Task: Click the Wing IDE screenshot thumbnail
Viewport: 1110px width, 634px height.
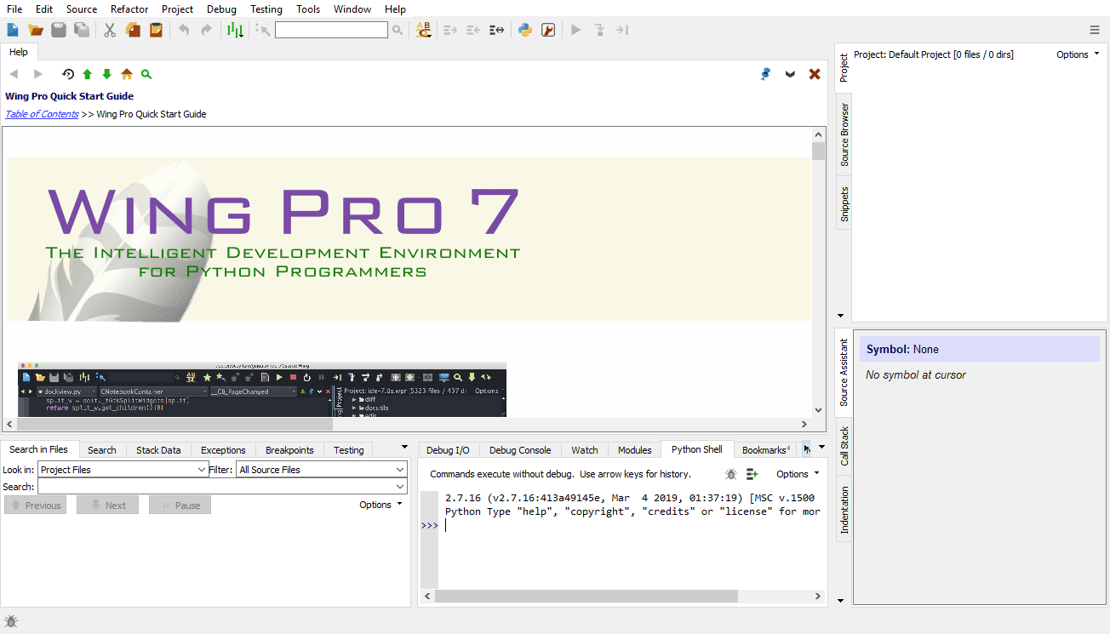Action: [x=262, y=389]
